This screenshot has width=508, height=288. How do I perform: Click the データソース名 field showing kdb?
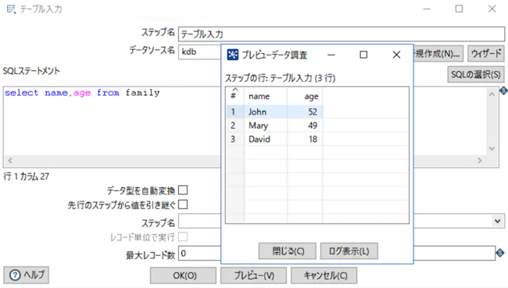coord(199,52)
